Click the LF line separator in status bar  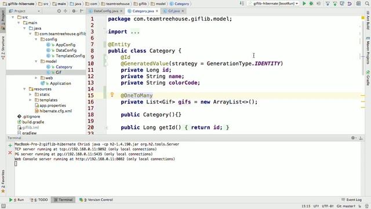click(316, 206)
